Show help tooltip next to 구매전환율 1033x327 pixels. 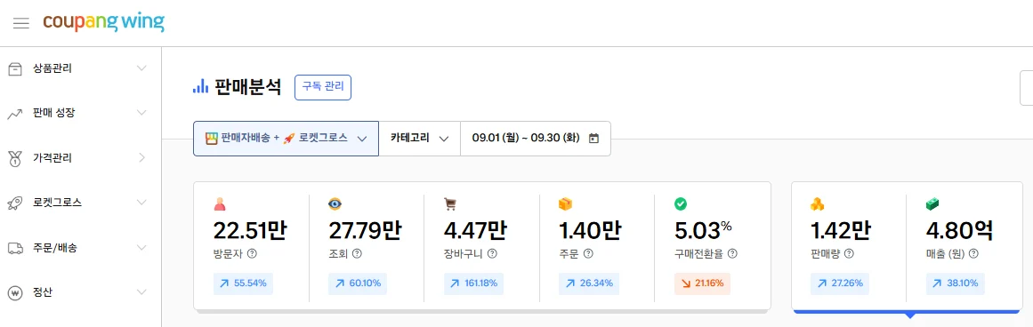tap(732, 253)
